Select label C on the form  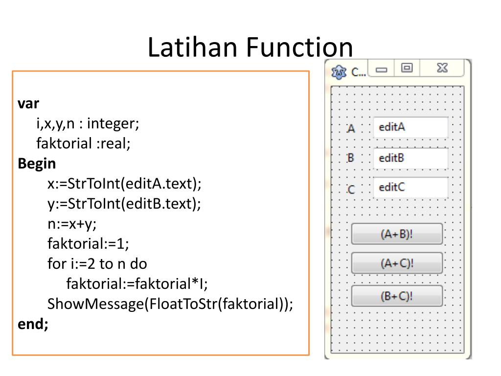click(x=351, y=189)
